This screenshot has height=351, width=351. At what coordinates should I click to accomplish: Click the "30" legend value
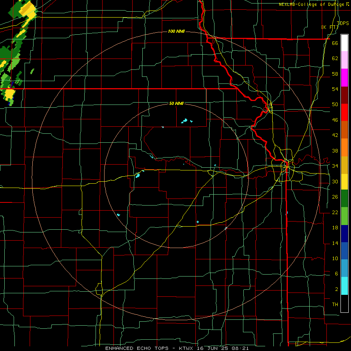point(335,181)
